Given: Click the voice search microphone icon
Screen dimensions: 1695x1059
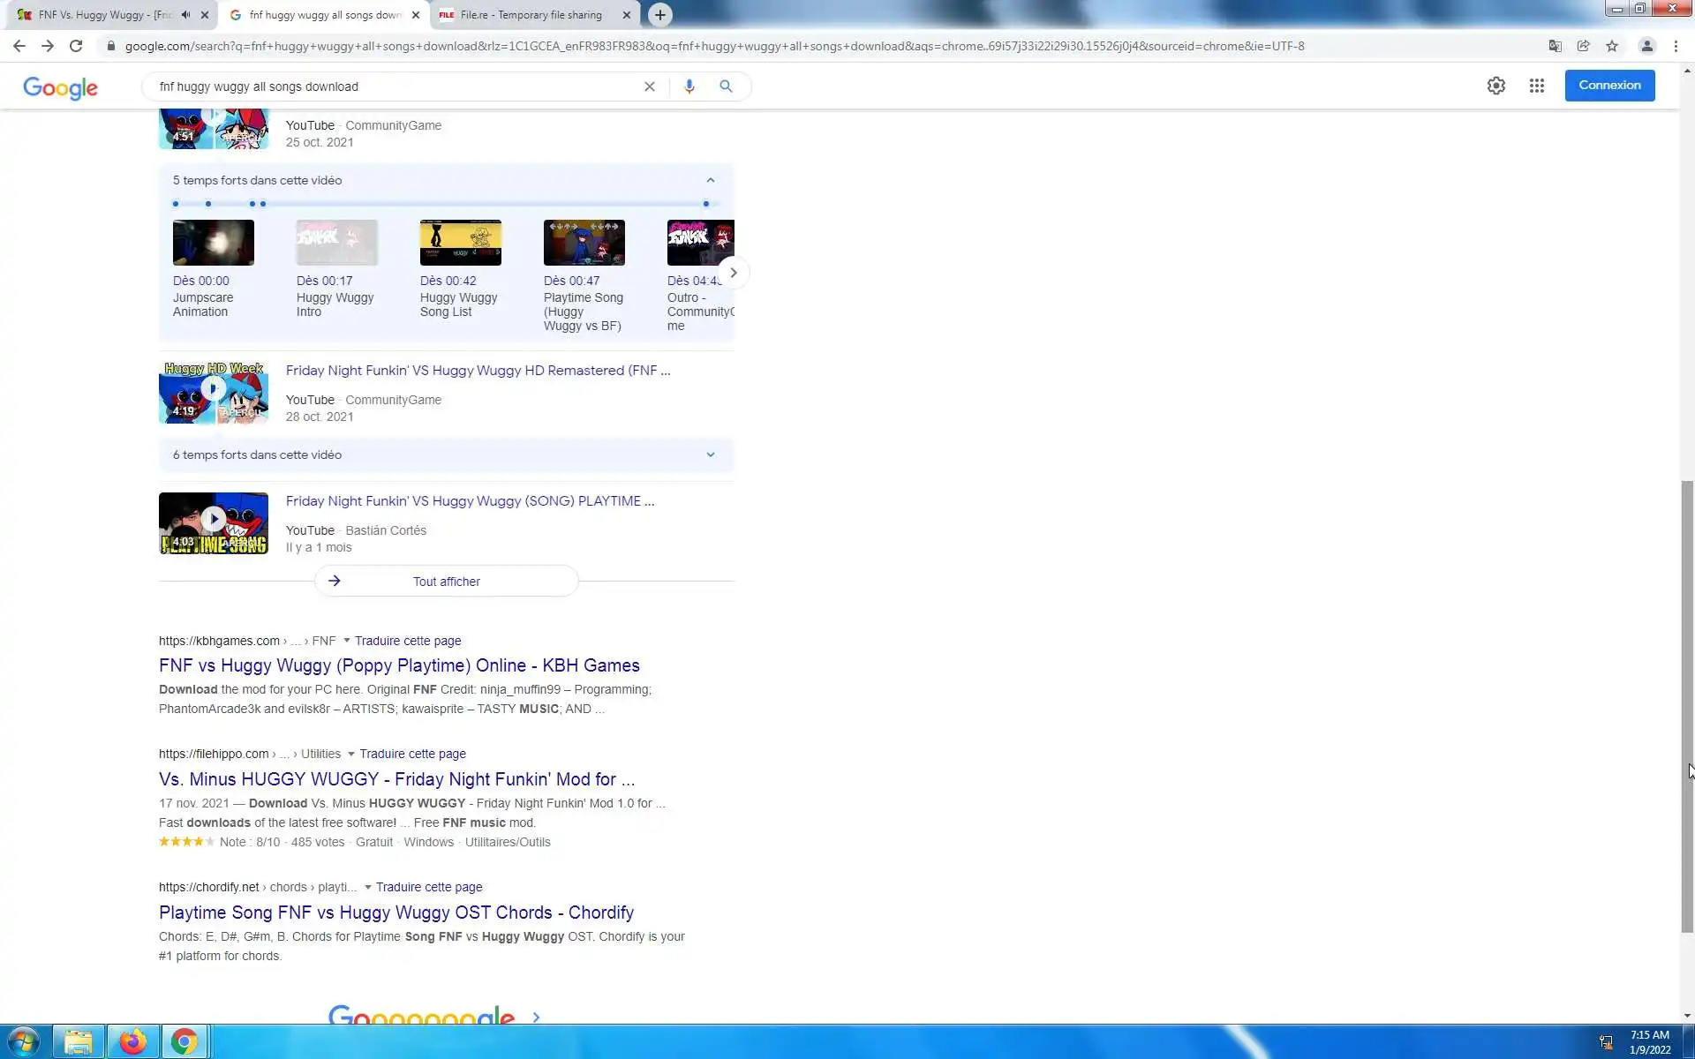Looking at the screenshot, I should (x=689, y=86).
